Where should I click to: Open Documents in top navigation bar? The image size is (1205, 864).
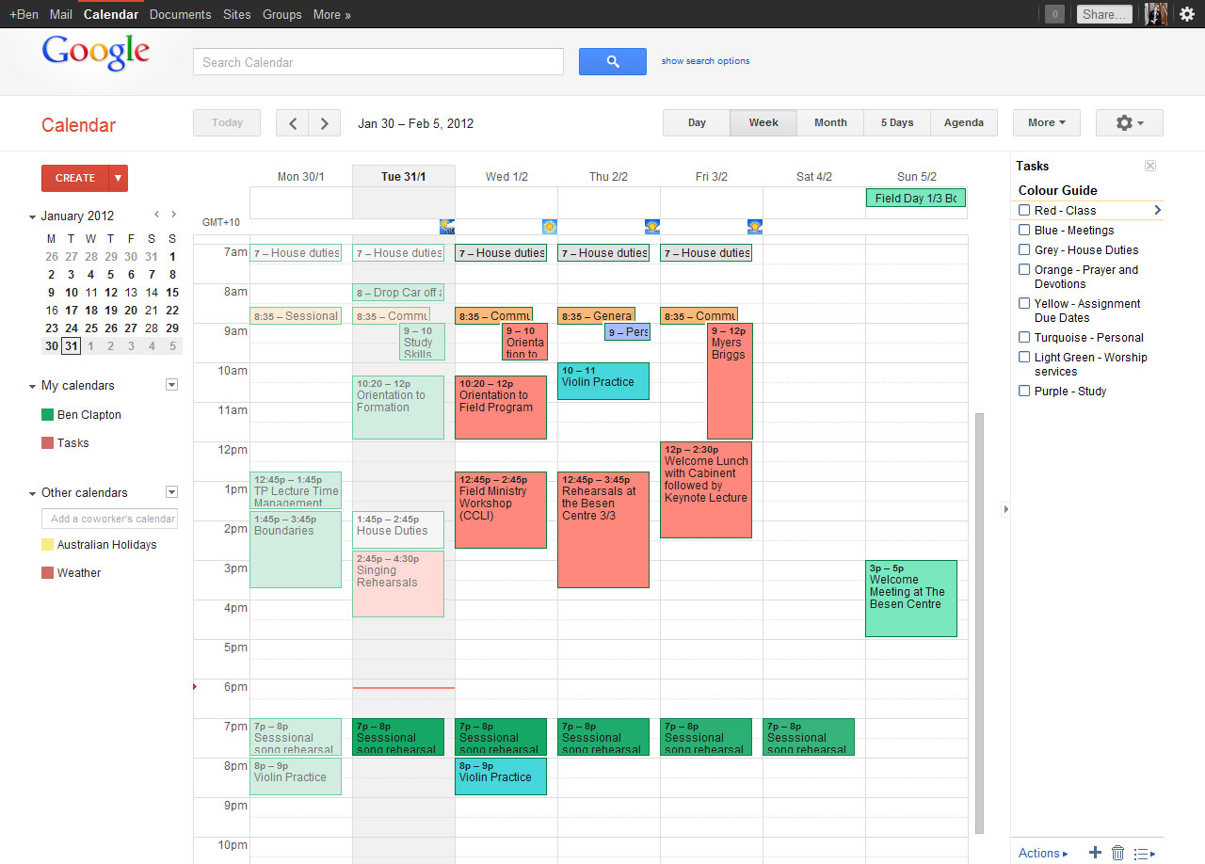[x=180, y=14]
